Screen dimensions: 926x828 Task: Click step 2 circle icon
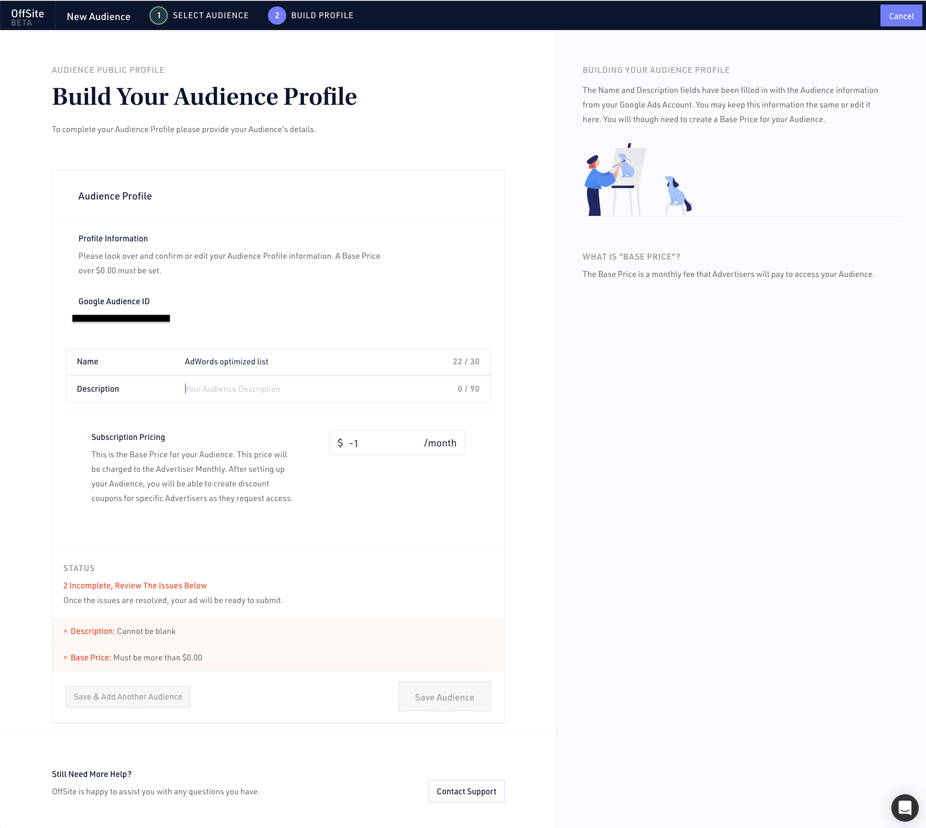277,15
